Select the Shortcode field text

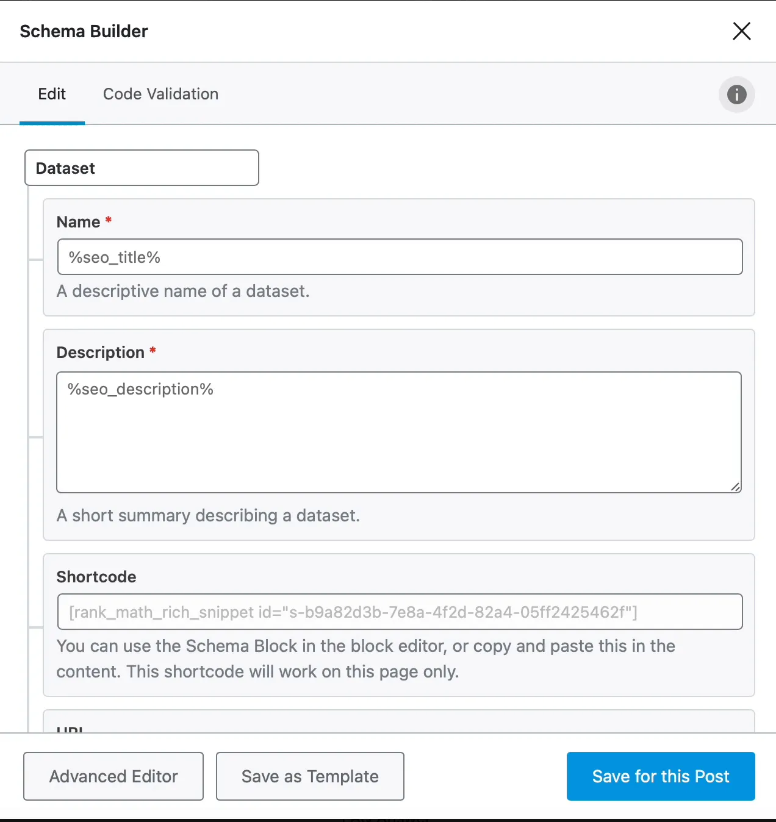pyautogui.click(x=400, y=612)
